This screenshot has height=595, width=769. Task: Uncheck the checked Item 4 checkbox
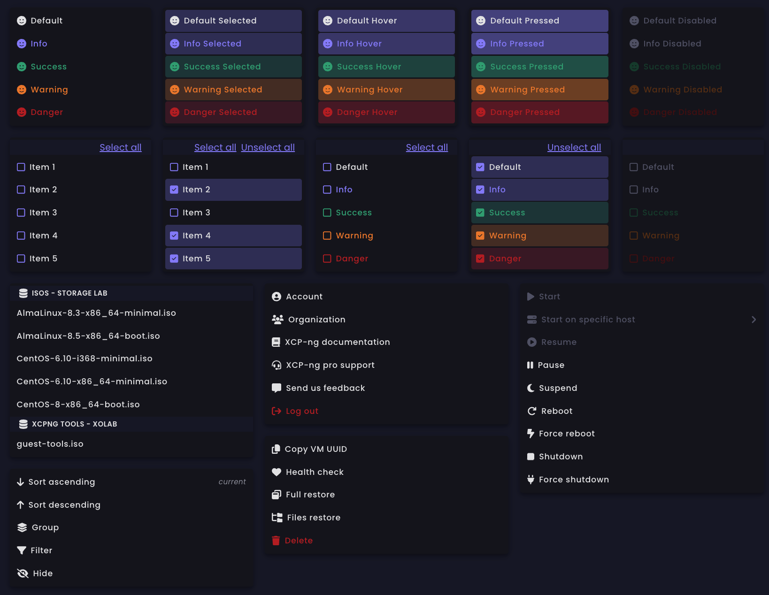click(174, 236)
